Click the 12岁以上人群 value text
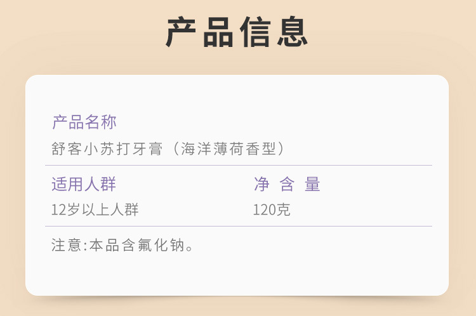The width and height of the screenshot is (476, 316). (x=95, y=209)
